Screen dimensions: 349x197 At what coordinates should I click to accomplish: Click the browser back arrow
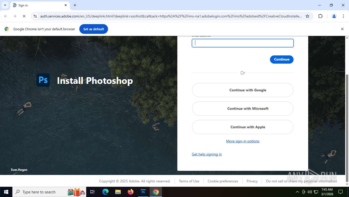6,16
